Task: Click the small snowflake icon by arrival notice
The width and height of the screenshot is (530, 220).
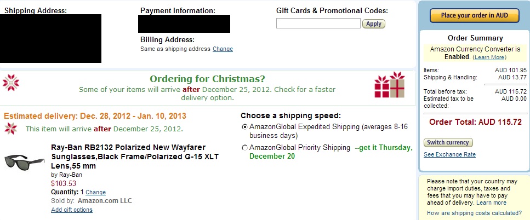Action: pos(11,129)
